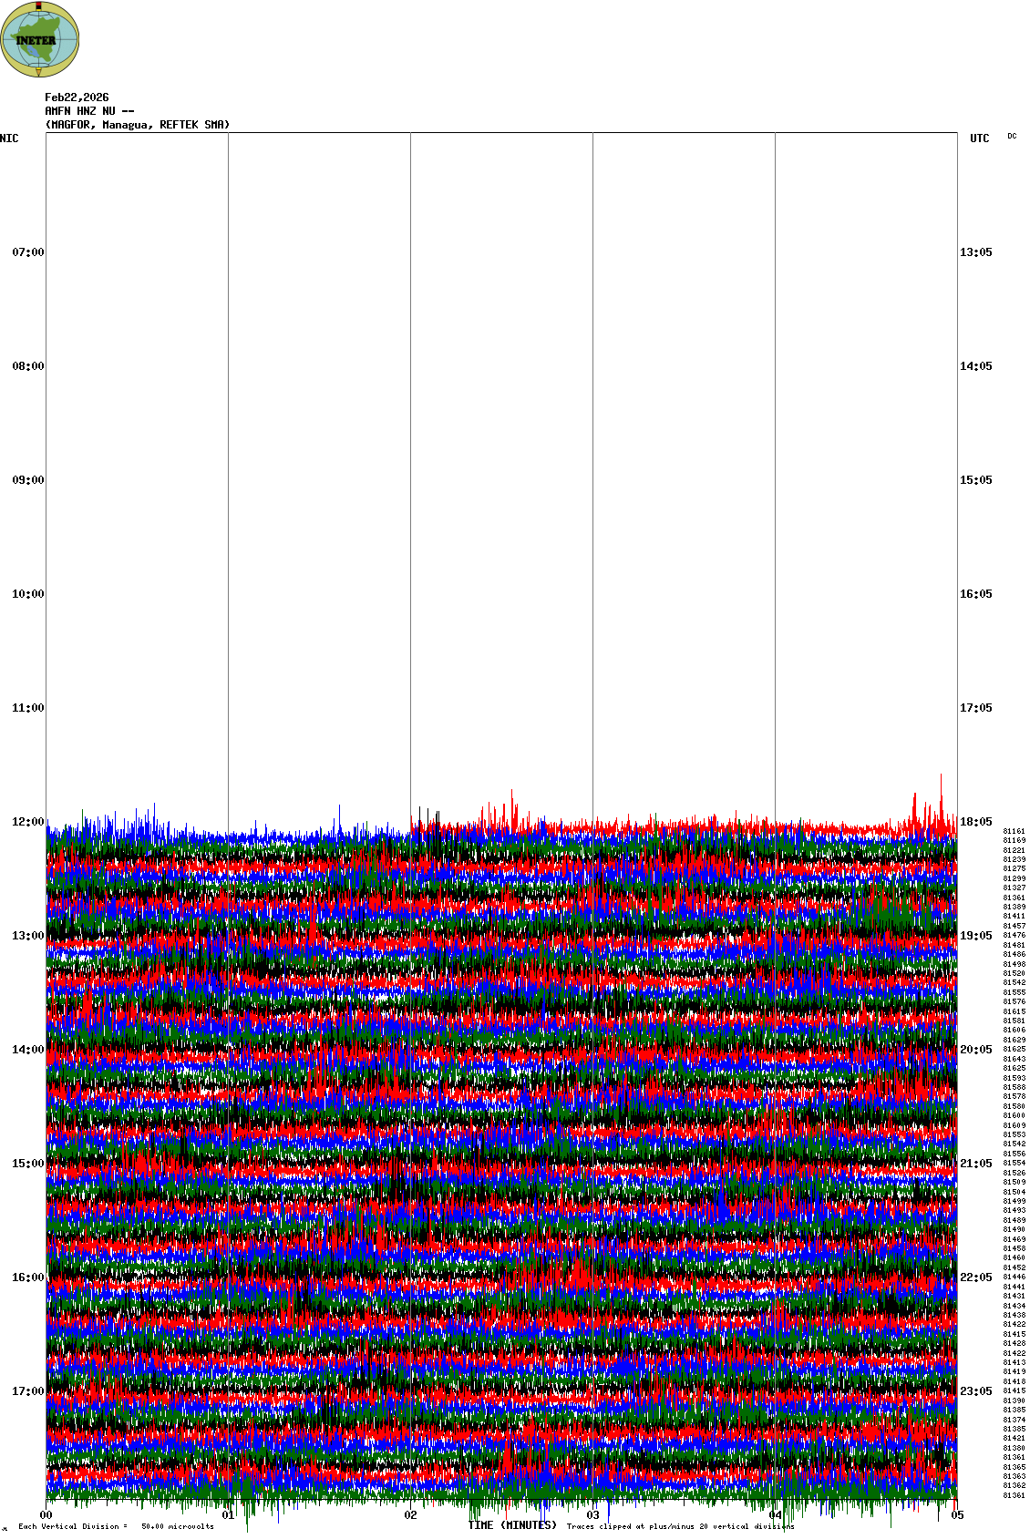Click the 17:00 local time marker
This screenshot has height=1539, width=1030.
pos(27,1391)
